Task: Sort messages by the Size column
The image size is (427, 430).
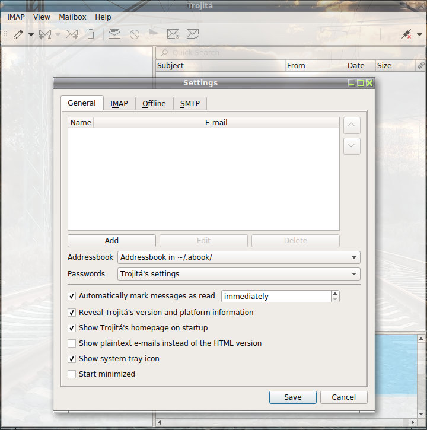Action: tap(390, 66)
